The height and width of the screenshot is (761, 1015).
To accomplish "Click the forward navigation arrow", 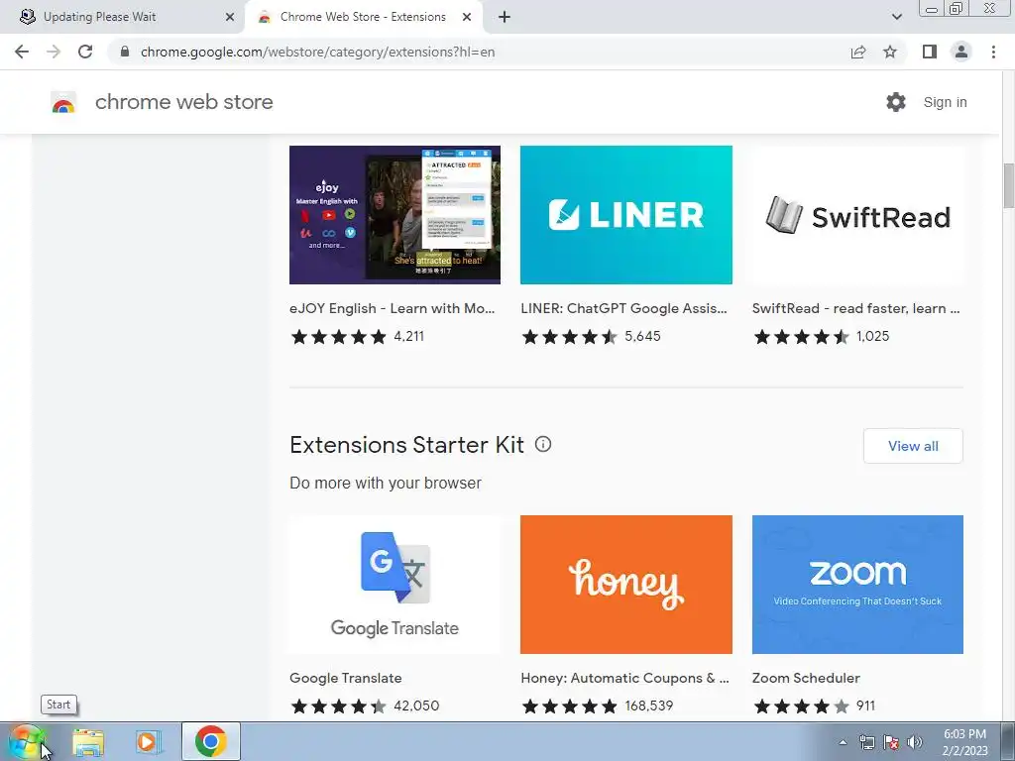I will [54, 52].
